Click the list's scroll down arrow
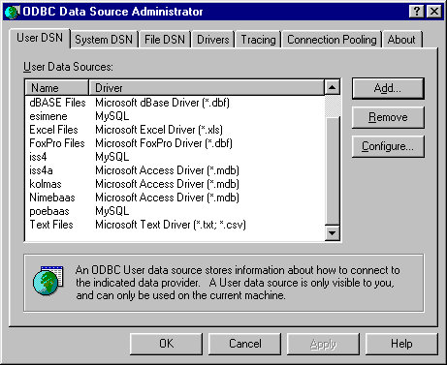Image resolution: width=447 pixels, height=365 pixels. (332, 232)
